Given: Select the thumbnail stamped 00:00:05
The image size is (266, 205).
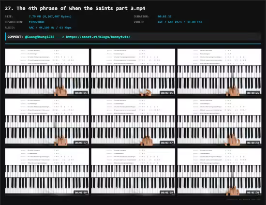Looking at the screenshot, I should pos(47,72).
